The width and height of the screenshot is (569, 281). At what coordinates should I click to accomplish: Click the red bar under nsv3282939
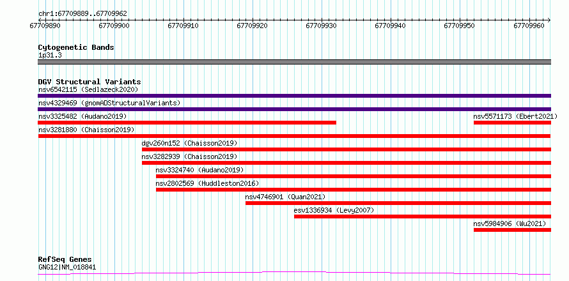(347, 163)
